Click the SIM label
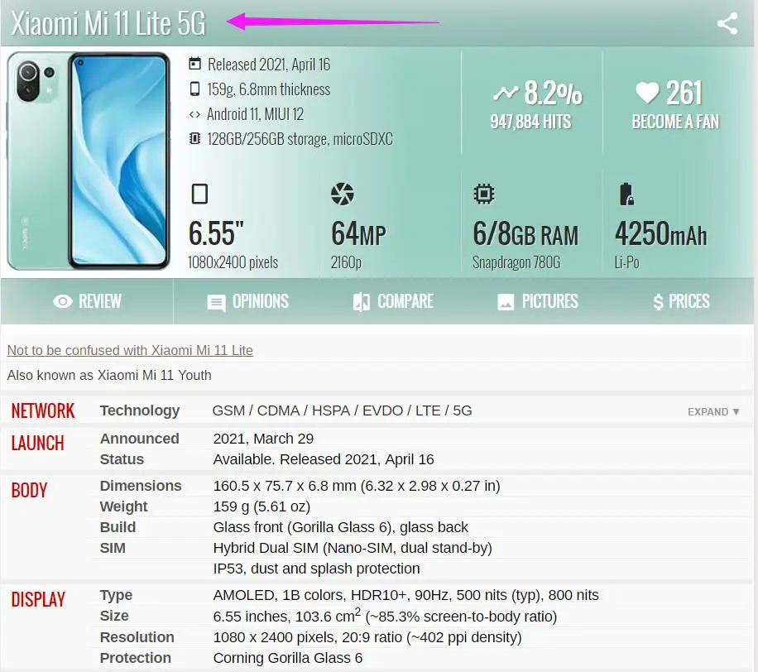This screenshot has width=758, height=672. [x=113, y=548]
